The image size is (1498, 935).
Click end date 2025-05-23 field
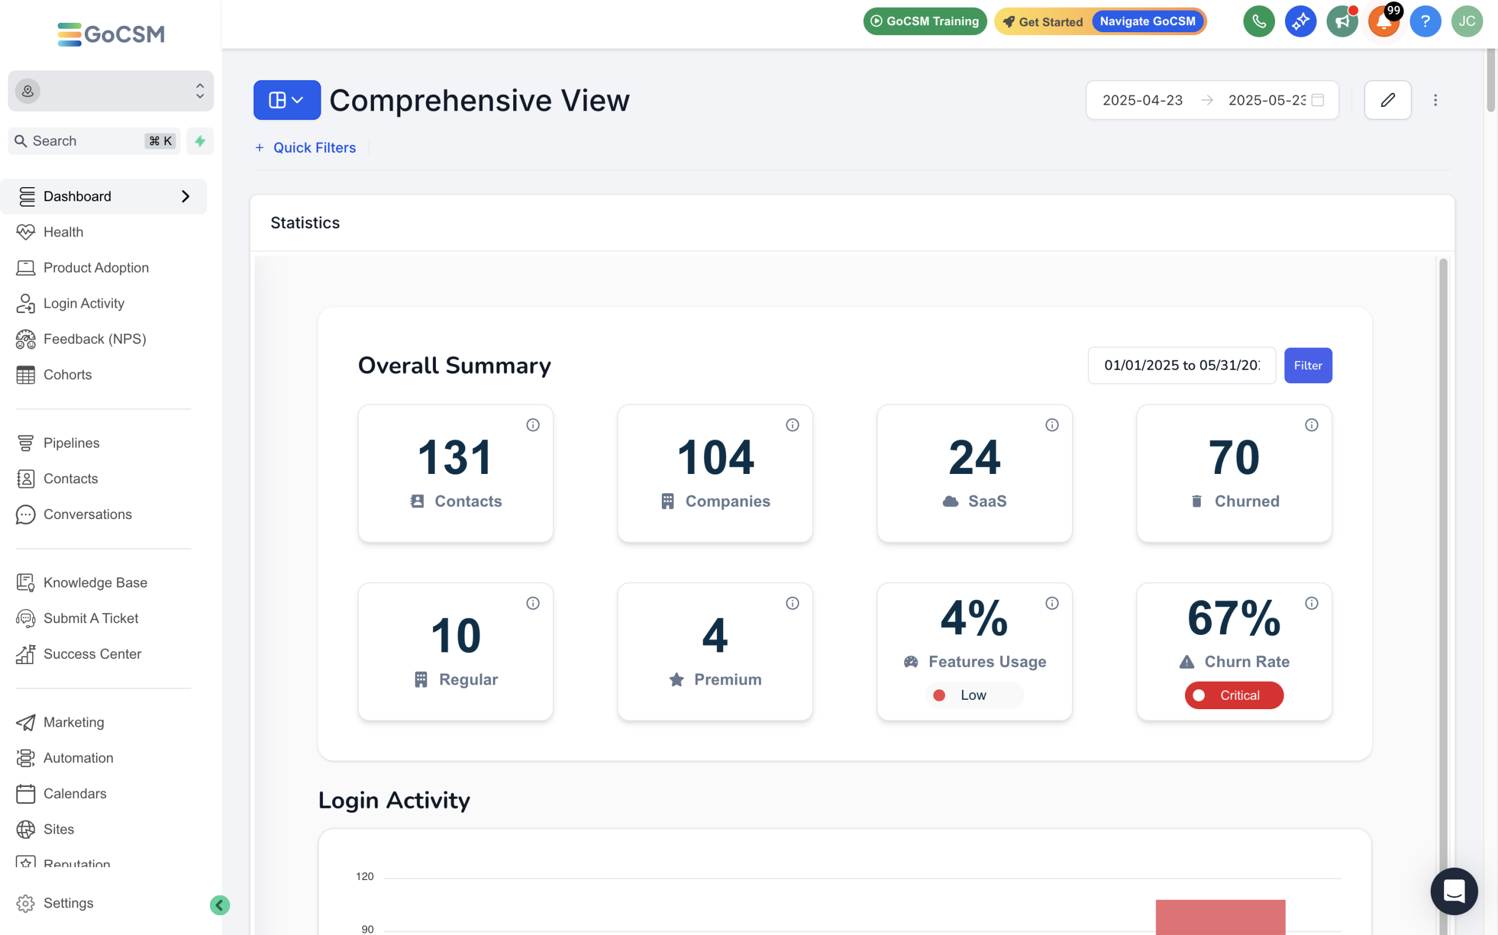click(x=1267, y=99)
